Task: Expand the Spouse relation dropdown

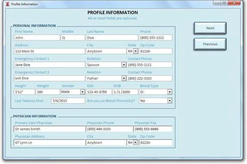Action: click(124, 65)
